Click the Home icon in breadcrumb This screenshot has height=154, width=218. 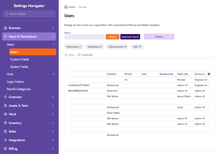(x=66, y=7)
